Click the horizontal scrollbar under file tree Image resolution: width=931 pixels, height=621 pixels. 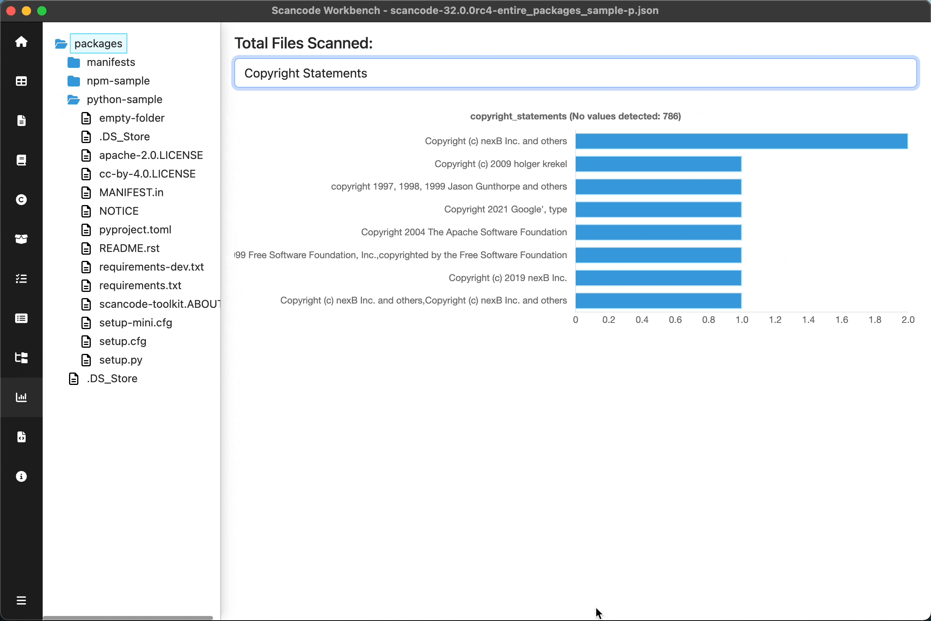128,618
